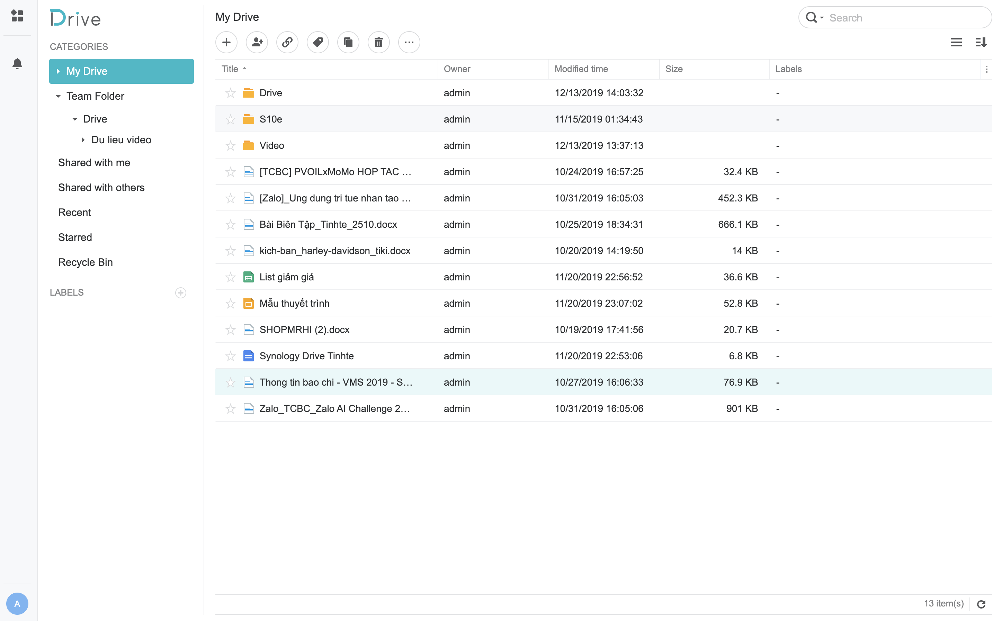
Task: Open Shared with others category
Action: (101, 188)
